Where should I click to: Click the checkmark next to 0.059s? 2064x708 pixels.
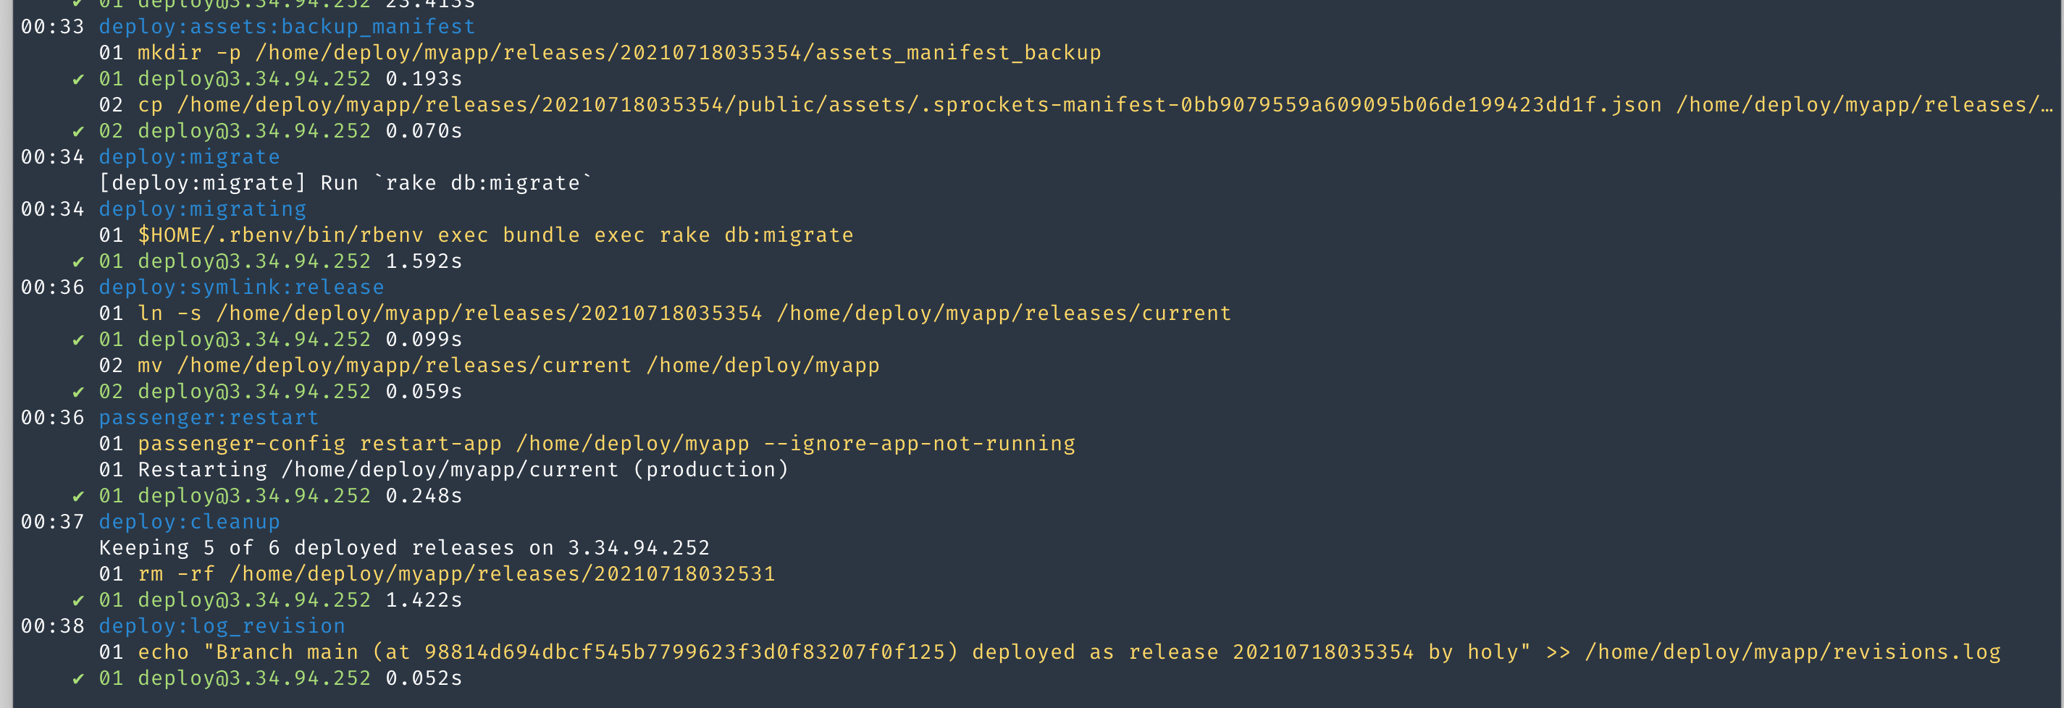pos(77,392)
